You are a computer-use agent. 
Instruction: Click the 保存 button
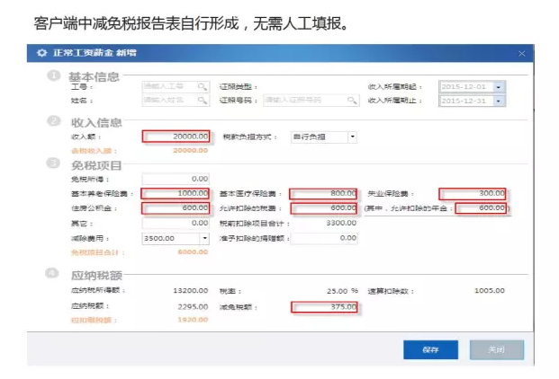click(x=430, y=349)
